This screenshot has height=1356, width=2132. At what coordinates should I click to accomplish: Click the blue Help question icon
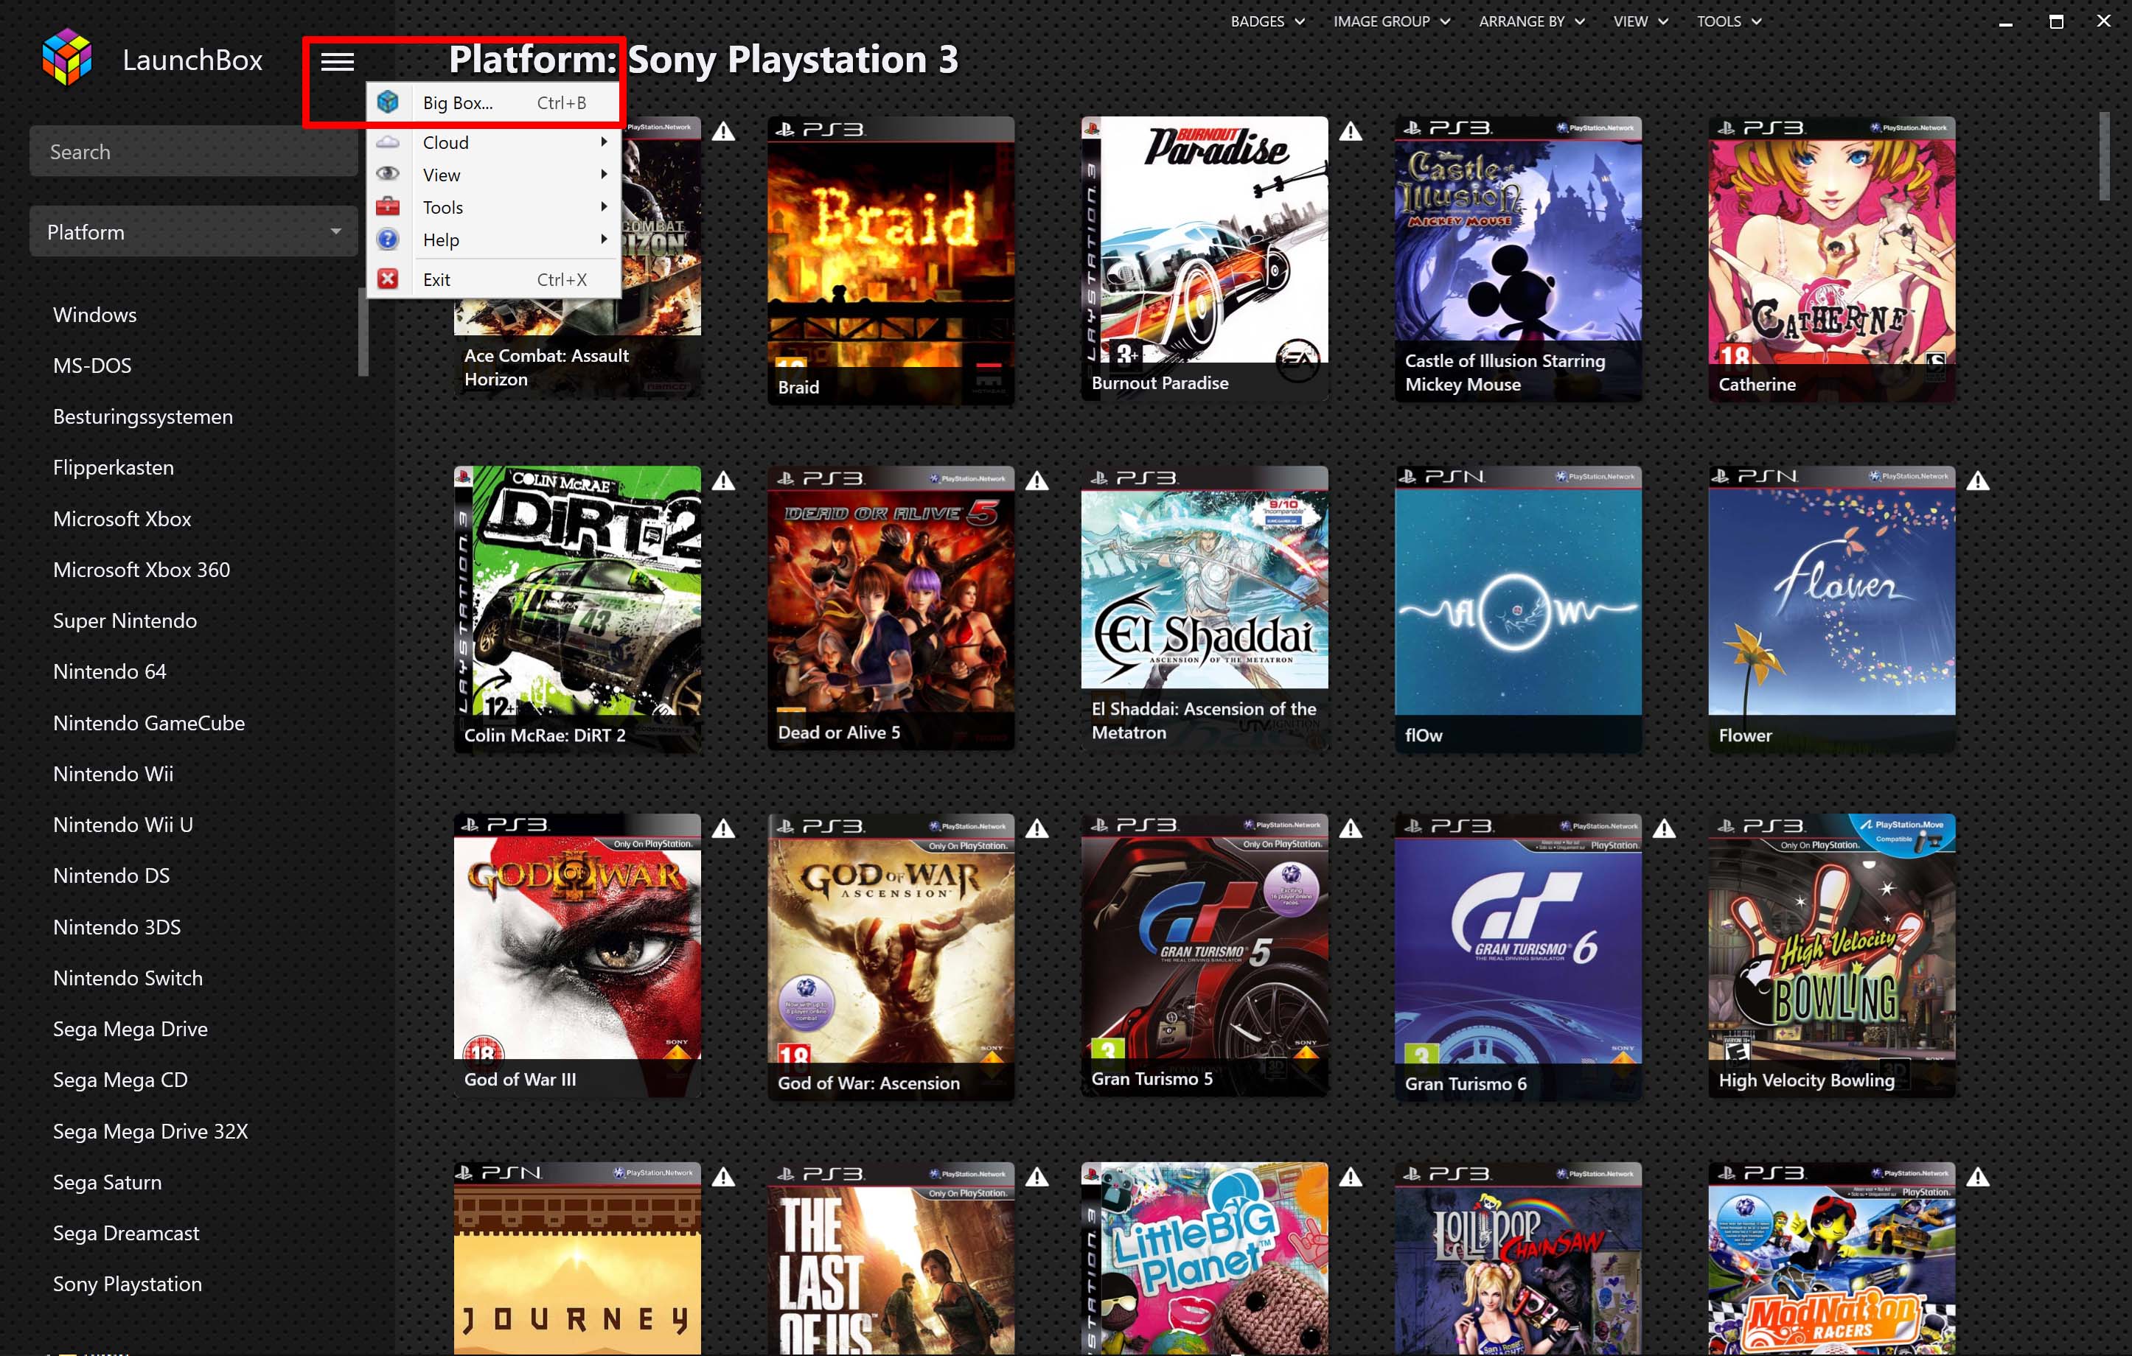pos(388,239)
